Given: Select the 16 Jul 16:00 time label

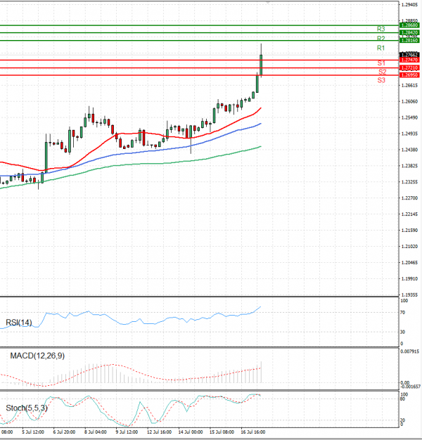Looking at the screenshot, I should pyautogui.click(x=253, y=432).
